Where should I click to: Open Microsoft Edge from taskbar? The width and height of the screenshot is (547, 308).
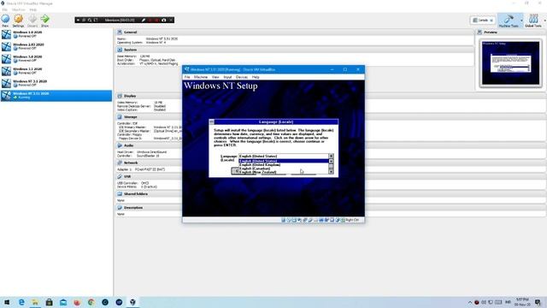point(21,302)
